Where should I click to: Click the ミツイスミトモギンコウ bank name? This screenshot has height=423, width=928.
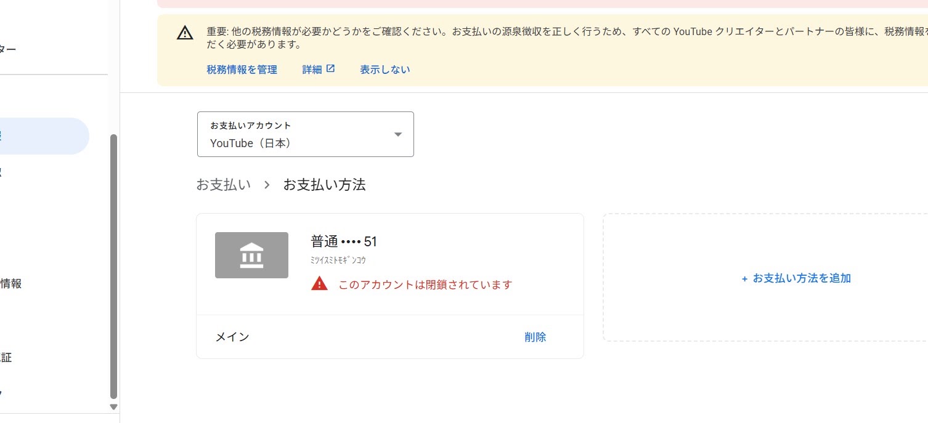338,260
